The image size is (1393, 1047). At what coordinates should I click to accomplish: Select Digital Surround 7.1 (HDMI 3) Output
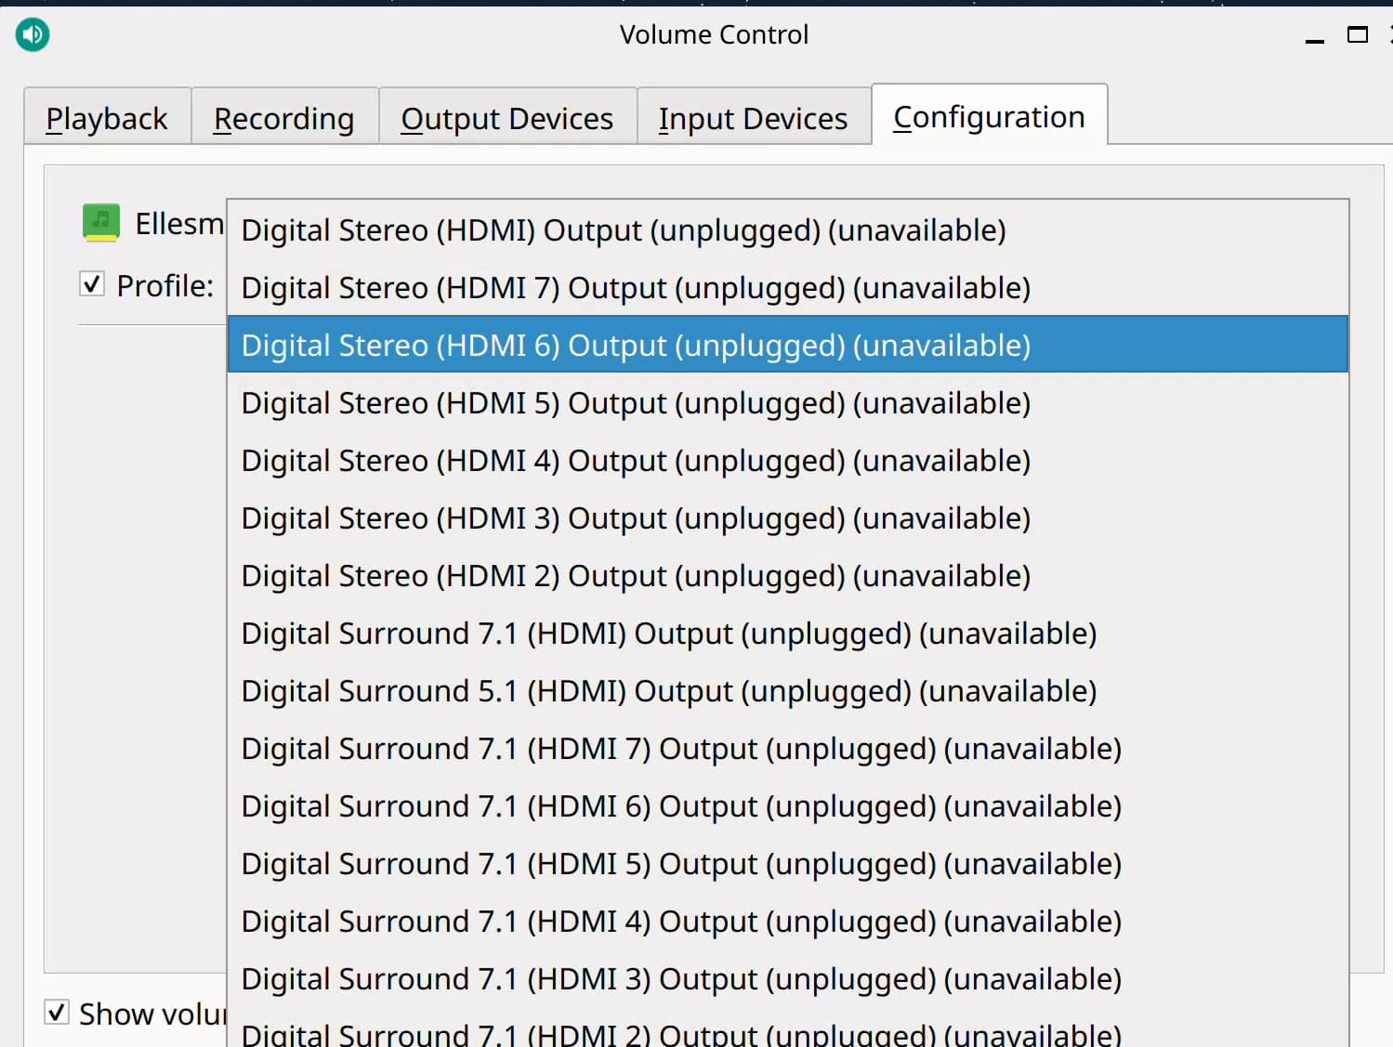tap(681, 979)
